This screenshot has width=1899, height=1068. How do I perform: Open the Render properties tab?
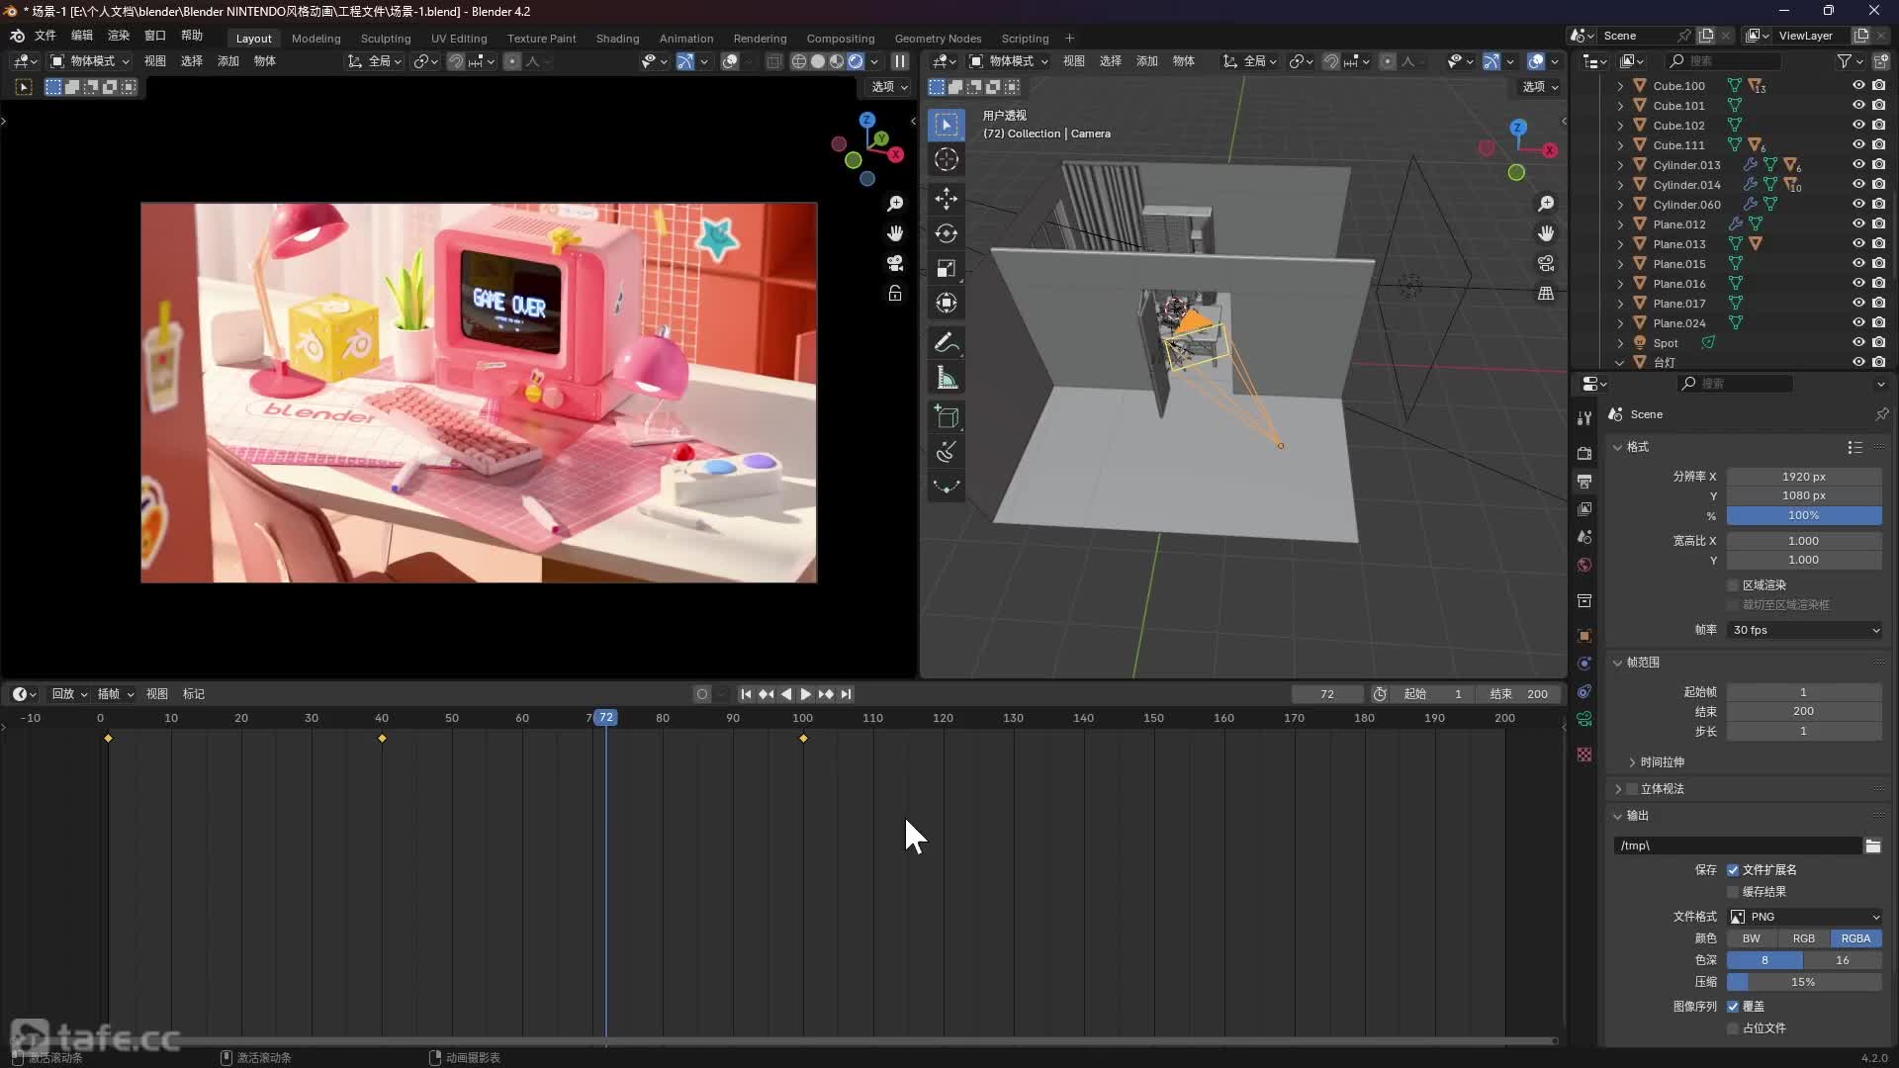tap(1584, 453)
